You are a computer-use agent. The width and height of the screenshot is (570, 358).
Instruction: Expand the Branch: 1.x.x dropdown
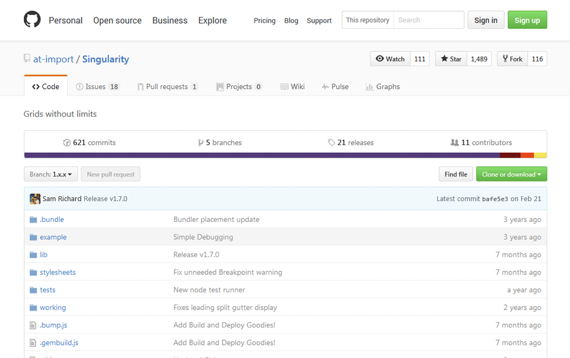coord(51,174)
